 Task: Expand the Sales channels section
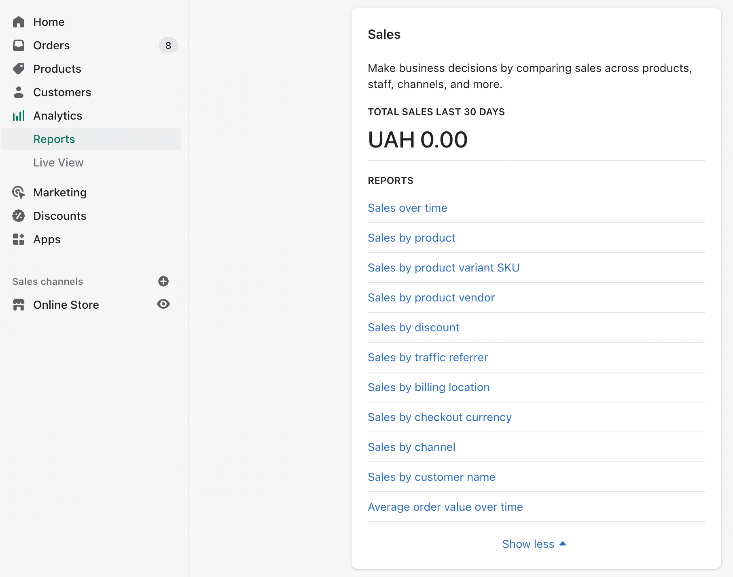[47, 281]
